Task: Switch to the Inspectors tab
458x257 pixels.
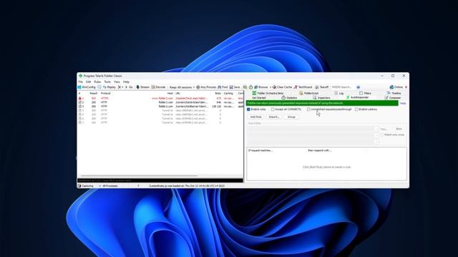Action: (321, 98)
